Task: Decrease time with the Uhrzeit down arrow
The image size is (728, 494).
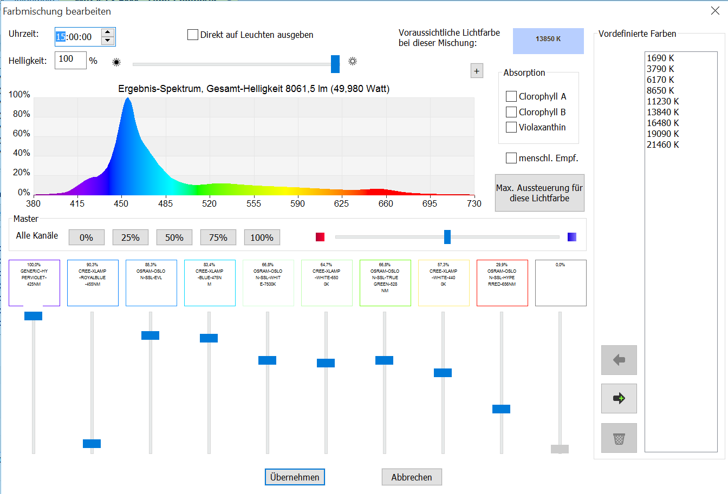Action: pyautogui.click(x=108, y=41)
